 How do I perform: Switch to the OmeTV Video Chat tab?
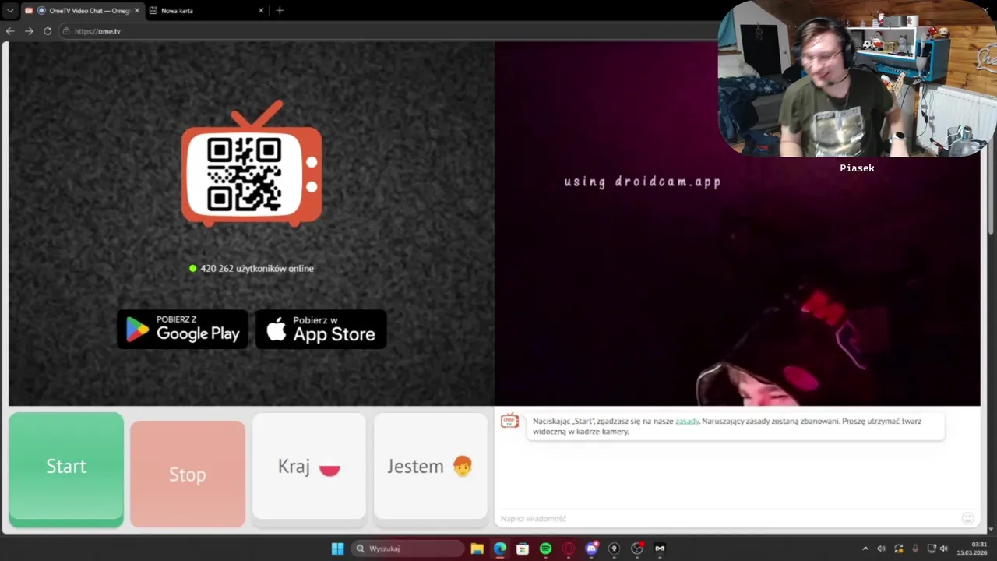(82, 11)
